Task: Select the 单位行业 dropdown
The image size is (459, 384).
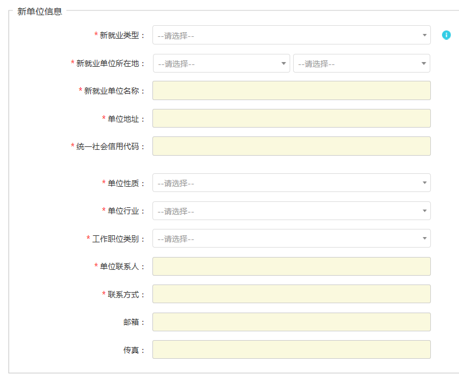Action: tap(291, 211)
